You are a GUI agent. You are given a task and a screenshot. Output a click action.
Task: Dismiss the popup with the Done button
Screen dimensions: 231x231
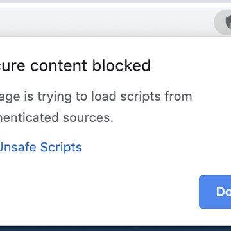pyautogui.click(x=215, y=191)
